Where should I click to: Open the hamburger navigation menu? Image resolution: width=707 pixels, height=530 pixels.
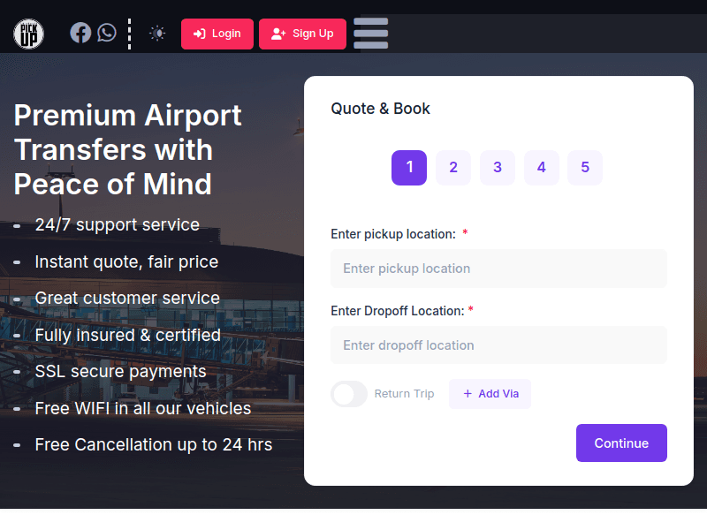click(370, 34)
